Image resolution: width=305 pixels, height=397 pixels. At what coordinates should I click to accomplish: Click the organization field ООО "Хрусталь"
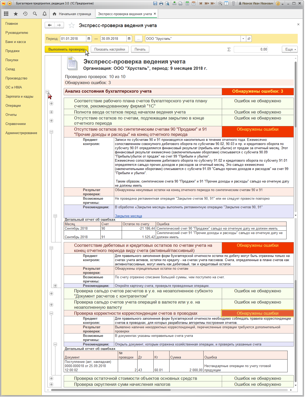coord(193,39)
